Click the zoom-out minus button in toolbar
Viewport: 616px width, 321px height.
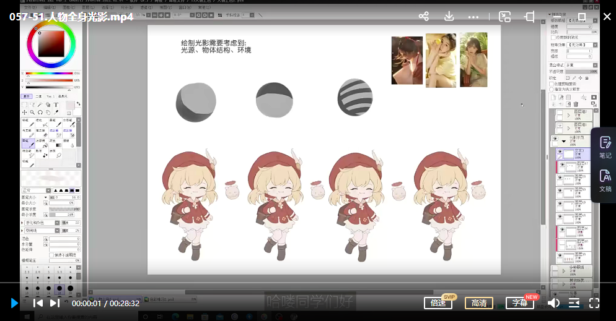(155, 15)
